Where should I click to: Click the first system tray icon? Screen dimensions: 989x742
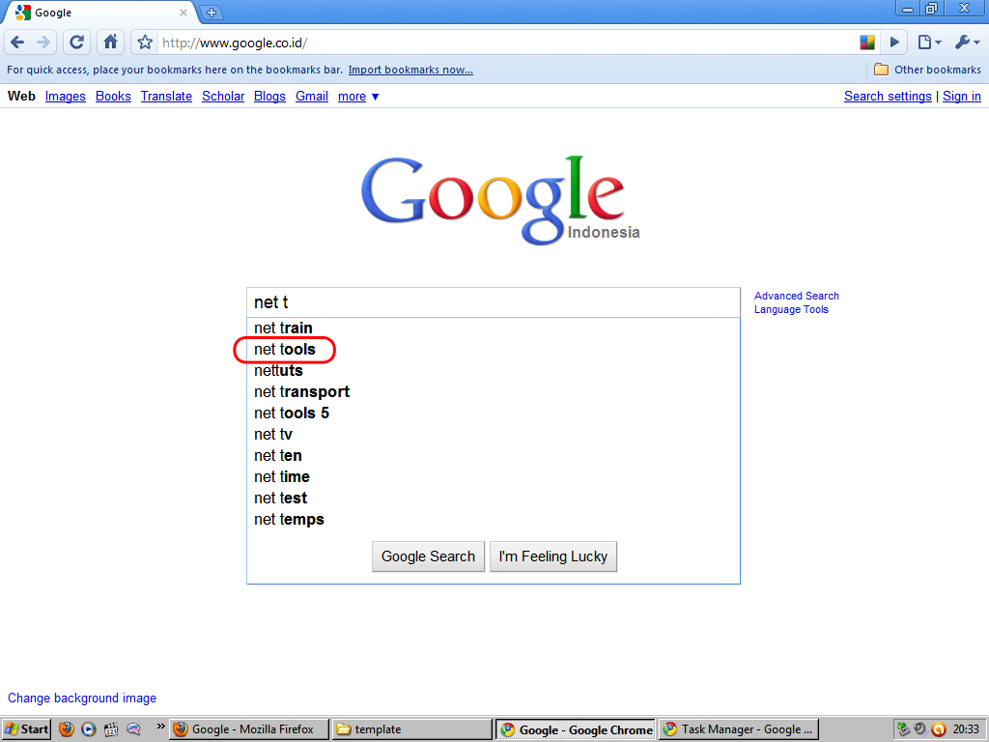tap(903, 729)
